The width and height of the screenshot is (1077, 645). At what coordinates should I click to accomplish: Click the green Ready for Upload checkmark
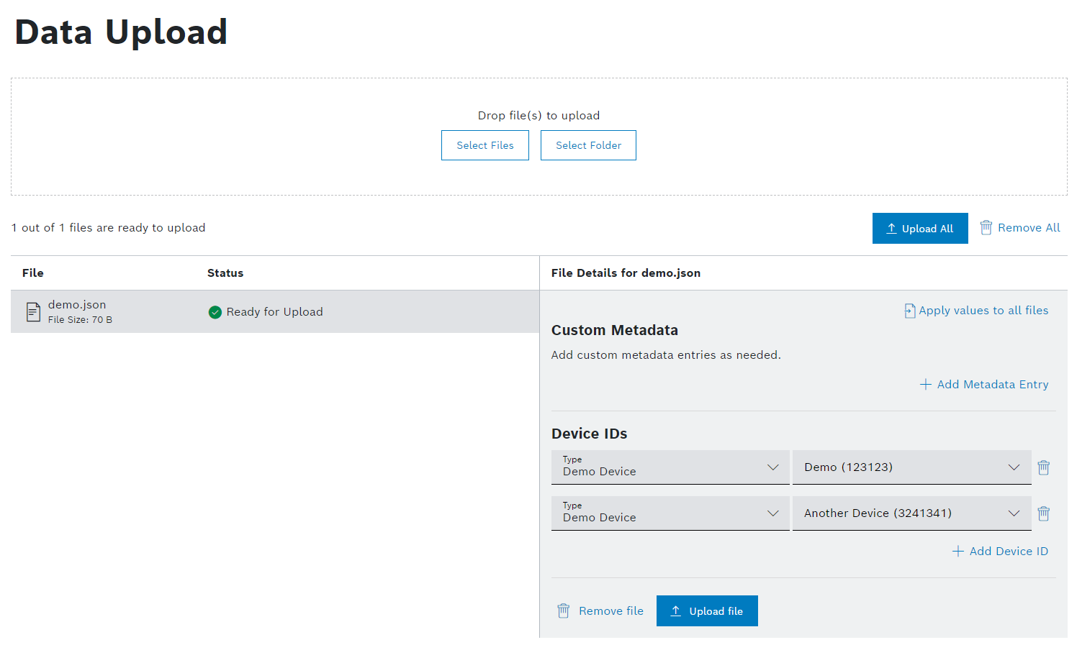point(215,312)
